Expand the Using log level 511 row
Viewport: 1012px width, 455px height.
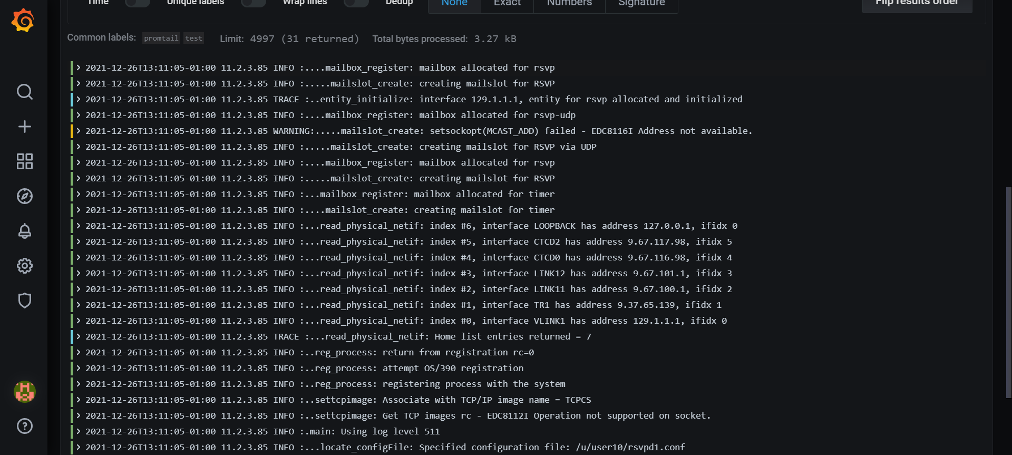tap(79, 431)
